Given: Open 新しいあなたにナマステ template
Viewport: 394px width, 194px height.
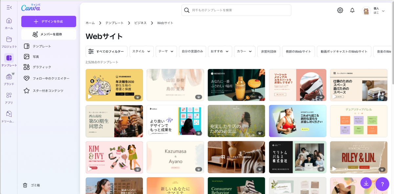Looking at the screenshot, I should [x=175, y=185].
